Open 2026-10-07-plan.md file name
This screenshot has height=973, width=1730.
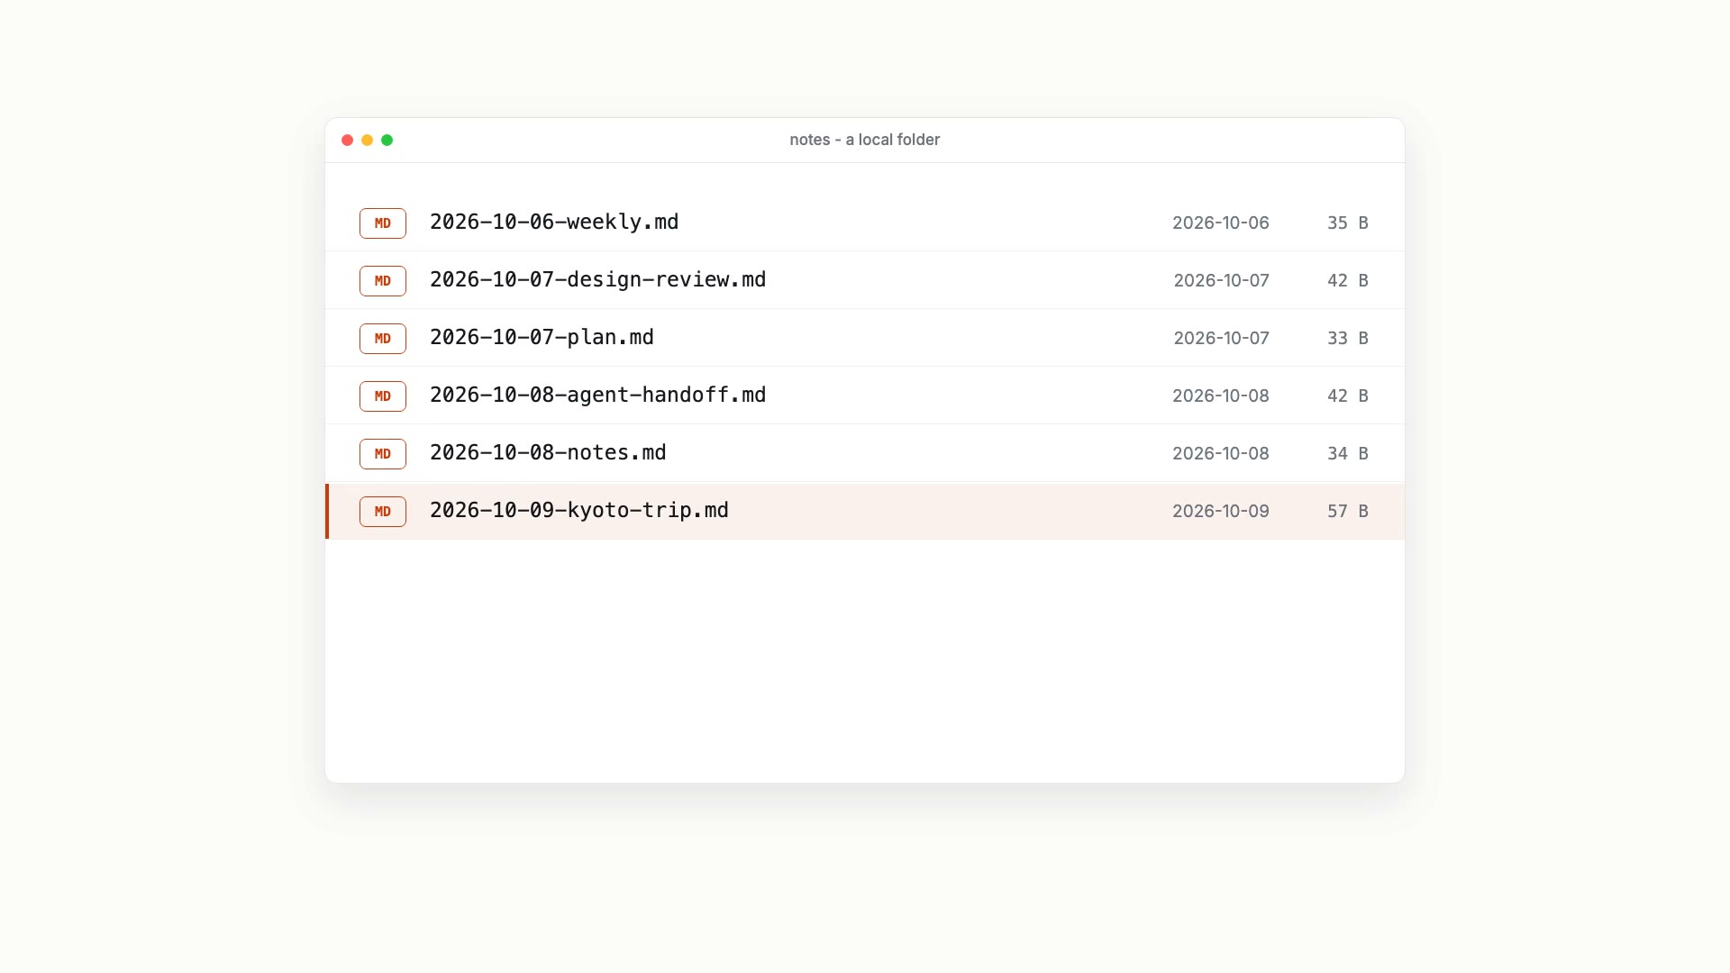click(542, 338)
